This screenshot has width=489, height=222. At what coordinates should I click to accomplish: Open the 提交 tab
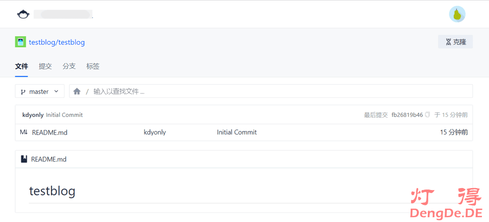pyautogui.click(x=45, y=66)
